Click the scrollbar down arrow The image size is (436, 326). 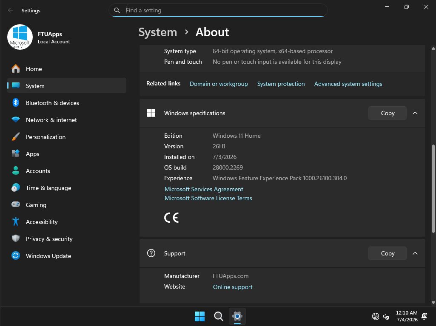click(433, 303)
